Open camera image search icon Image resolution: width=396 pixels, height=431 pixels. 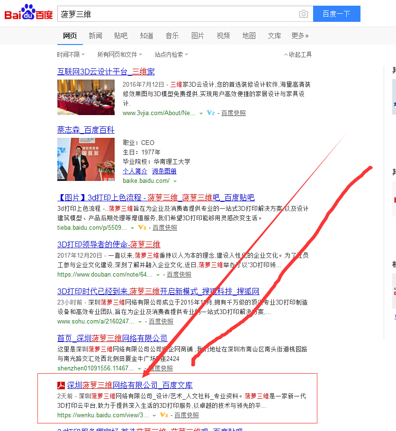click(303, 14)
